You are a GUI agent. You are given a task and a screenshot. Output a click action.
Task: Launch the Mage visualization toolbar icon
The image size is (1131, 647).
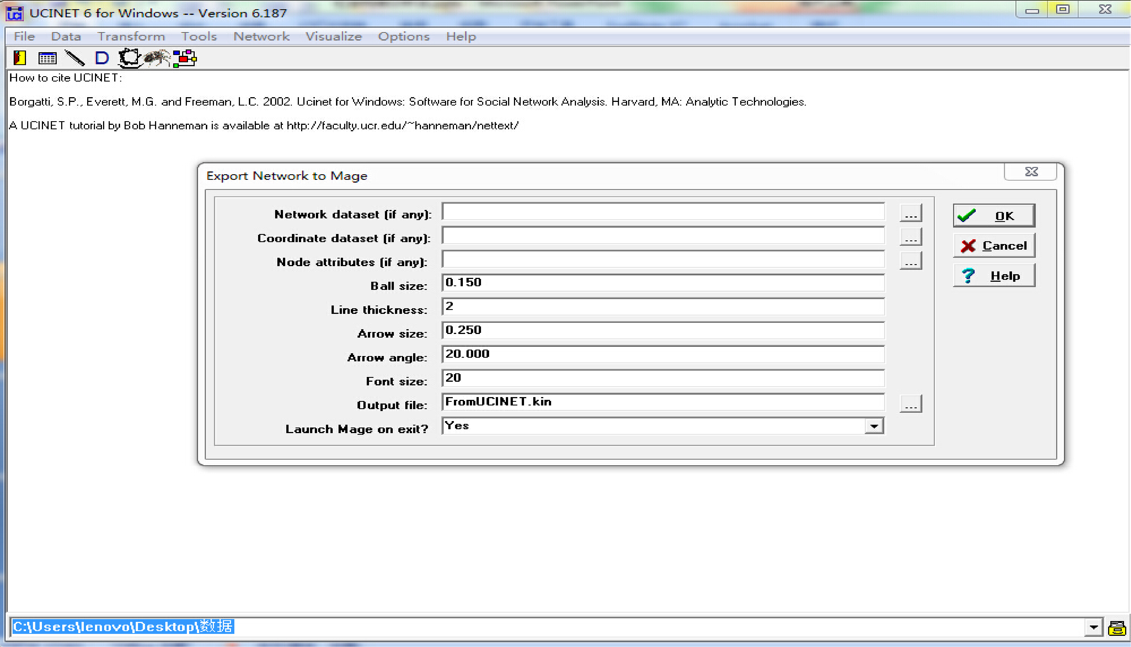(129, 58)
